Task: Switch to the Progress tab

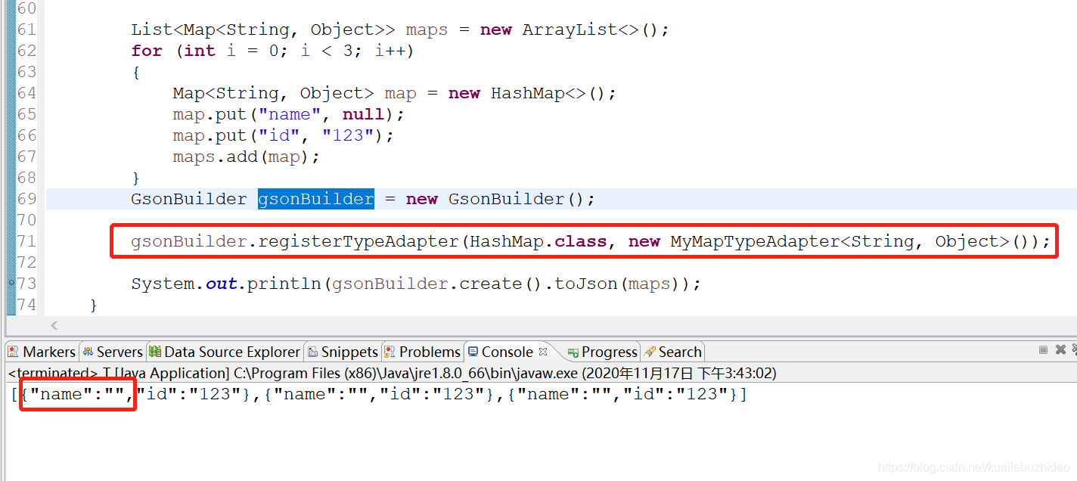Action: coord(603,352)
